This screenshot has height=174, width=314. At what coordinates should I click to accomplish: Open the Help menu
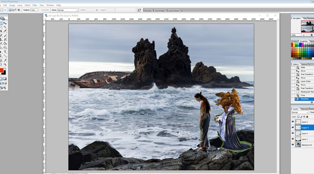pos(59,5)
